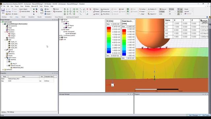This screenshot has width=211, height=119.
Task: Open the Tools menu
Action: [x=41, y=6]
